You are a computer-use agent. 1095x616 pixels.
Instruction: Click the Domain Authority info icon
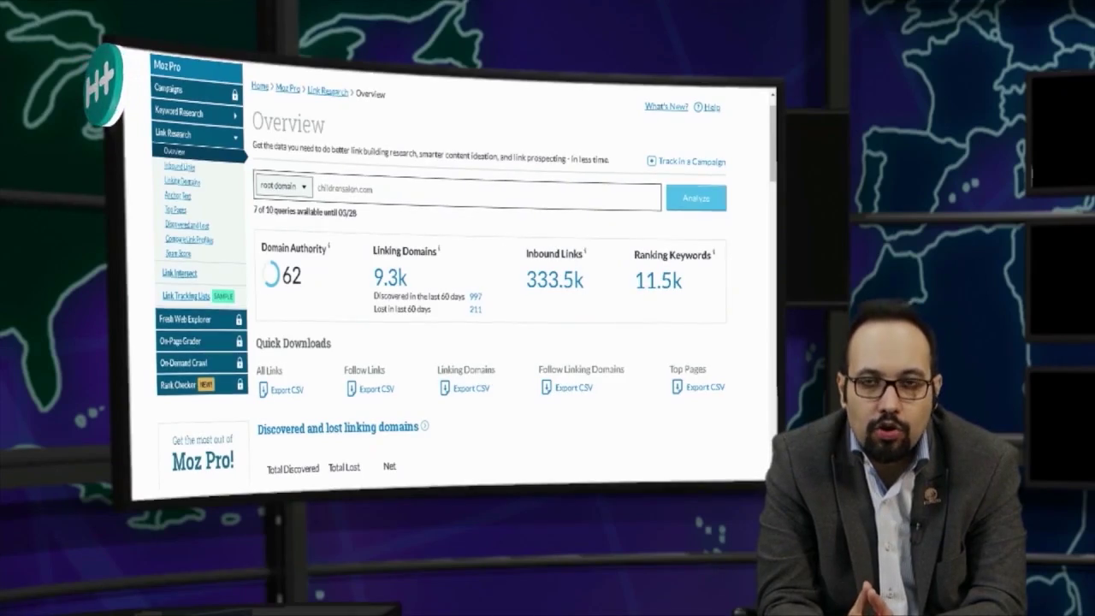pyautogui.click(x=329, y=246)
